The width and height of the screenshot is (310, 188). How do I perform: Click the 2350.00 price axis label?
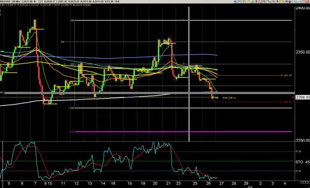point(303,52)
